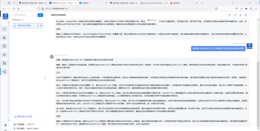Image resolution: width=260 pixels, height=131 pixels.
Task: Select the active AIGC GPT + Midjourney tab
Action: 63,3
